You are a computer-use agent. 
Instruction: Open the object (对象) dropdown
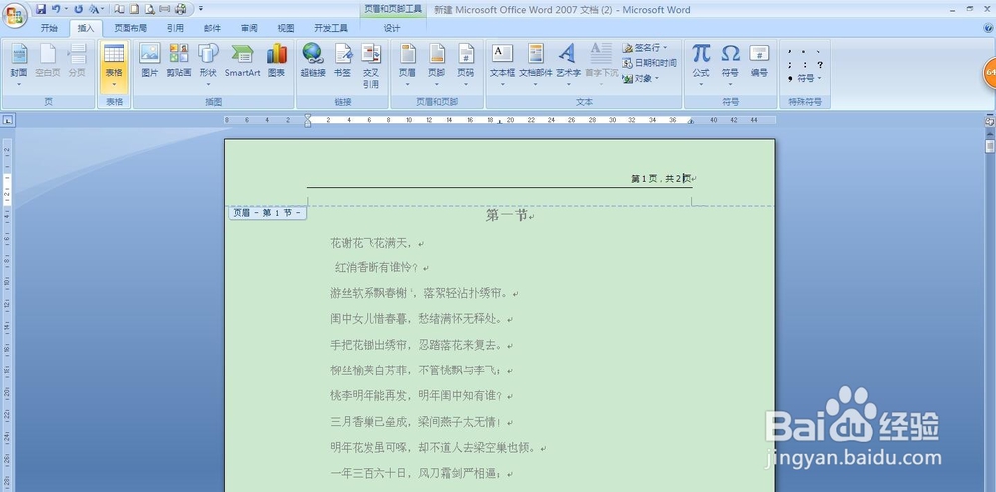pos(641,78)
